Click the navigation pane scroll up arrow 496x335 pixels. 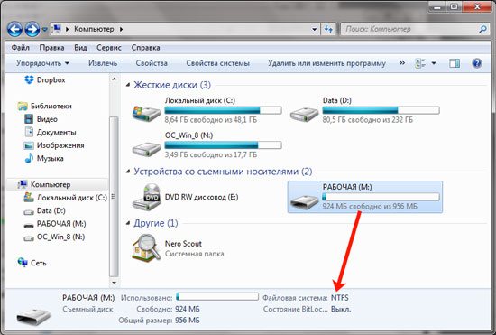(115, 79)
